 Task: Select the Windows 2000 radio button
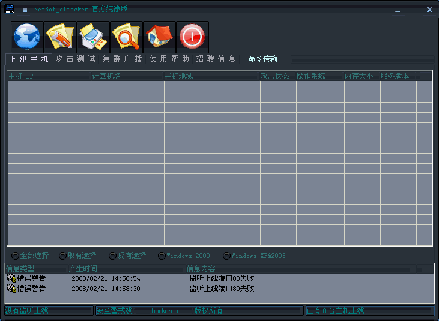pos(162,256)
